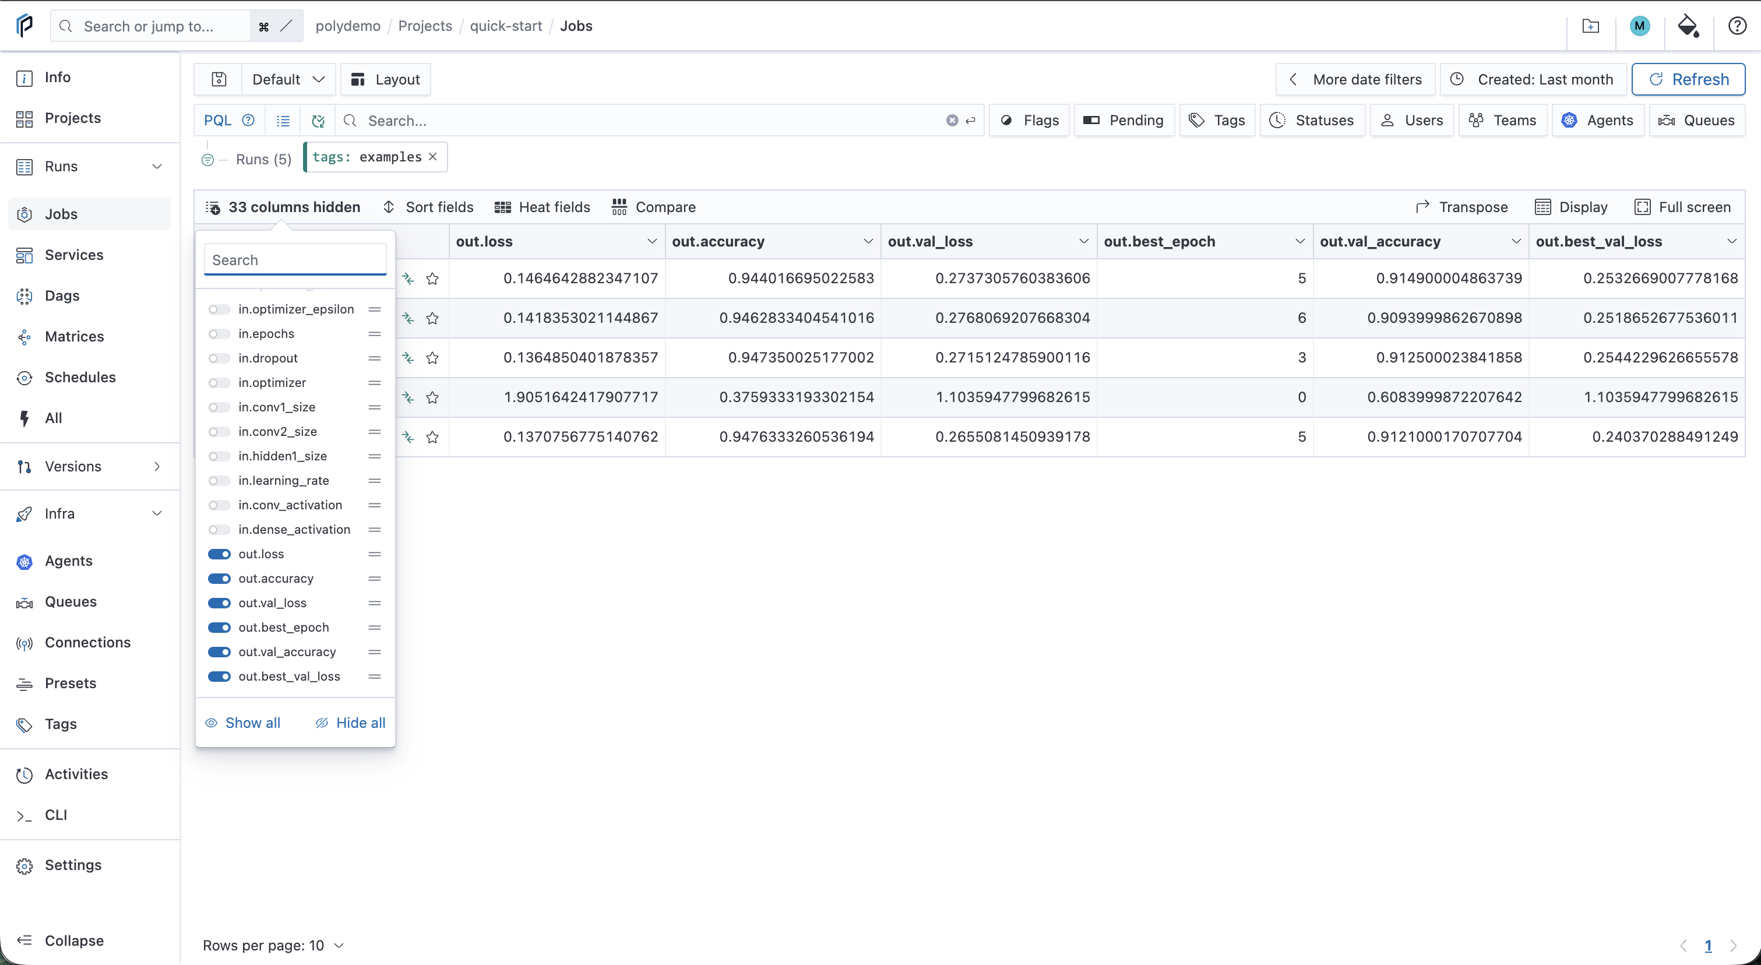The image size is (1761, 965).
Task: Click the saved searches refresh-check icon
Action: click(x=318, y=121)
